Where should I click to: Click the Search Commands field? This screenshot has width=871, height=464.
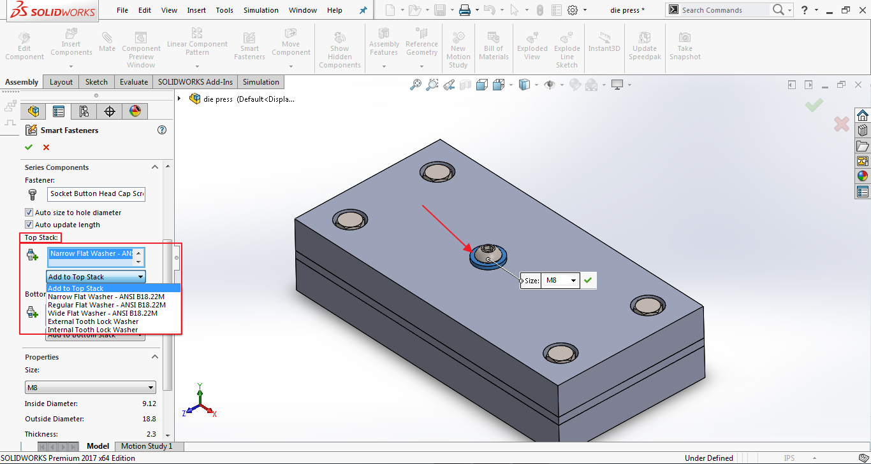point(725,10)
